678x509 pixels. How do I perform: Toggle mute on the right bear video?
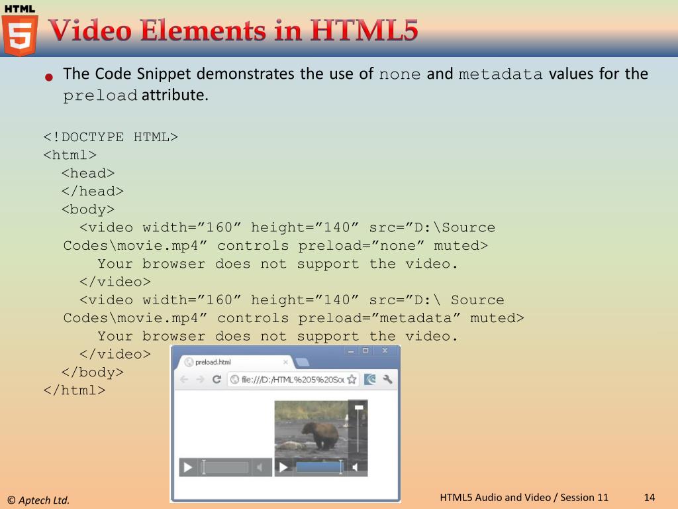(x=356, y=467)
